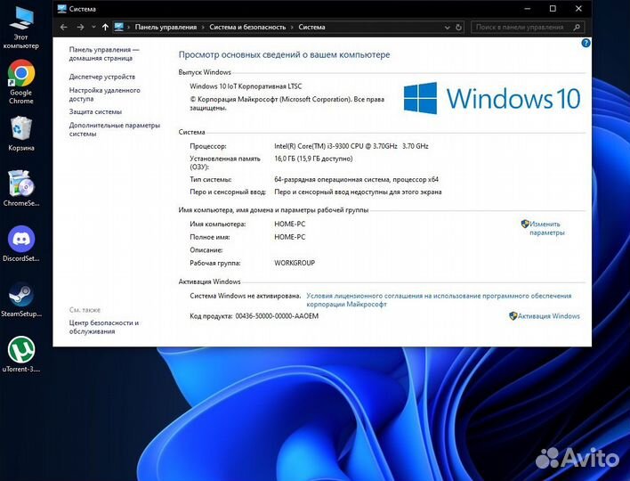
Task: Click Изменить параметры link
Action: pos(547,228)
